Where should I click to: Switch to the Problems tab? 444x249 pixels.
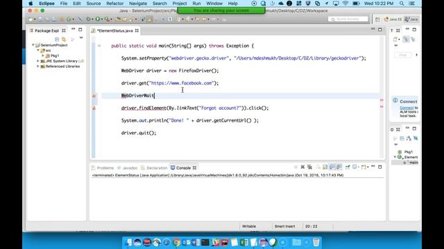(103, 167)
